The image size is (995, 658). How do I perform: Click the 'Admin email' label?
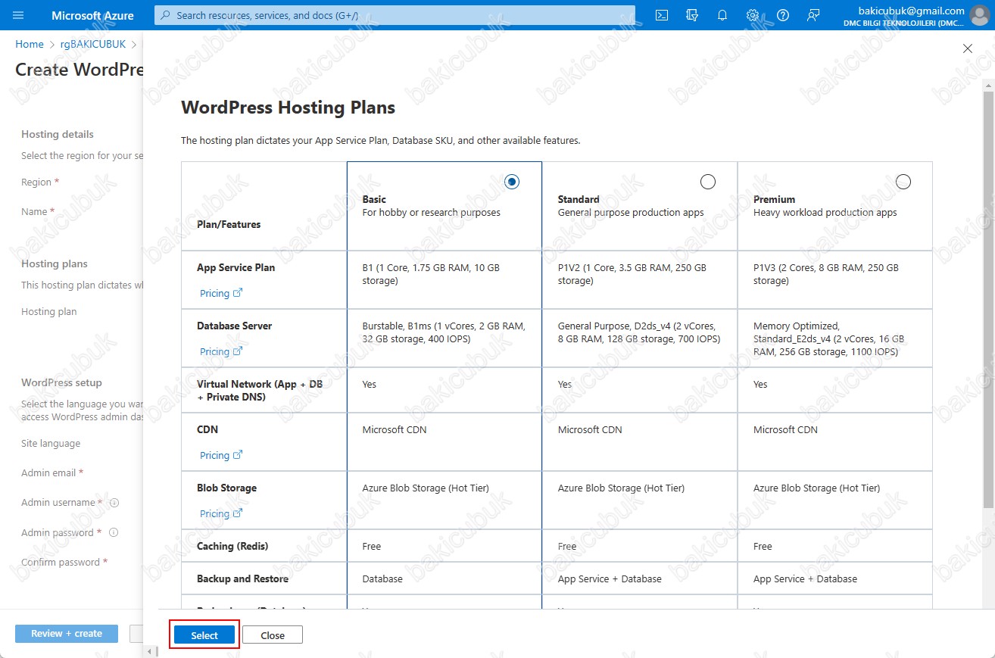(48, 473)
